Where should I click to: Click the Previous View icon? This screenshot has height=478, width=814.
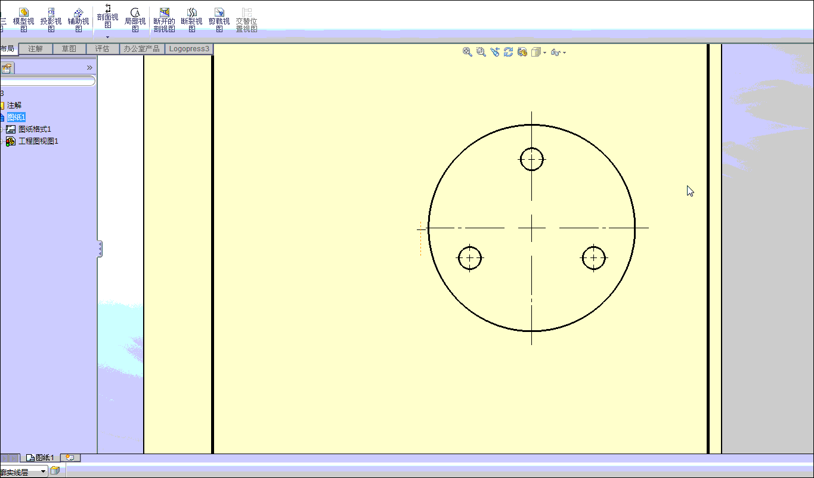click(495, 52)
